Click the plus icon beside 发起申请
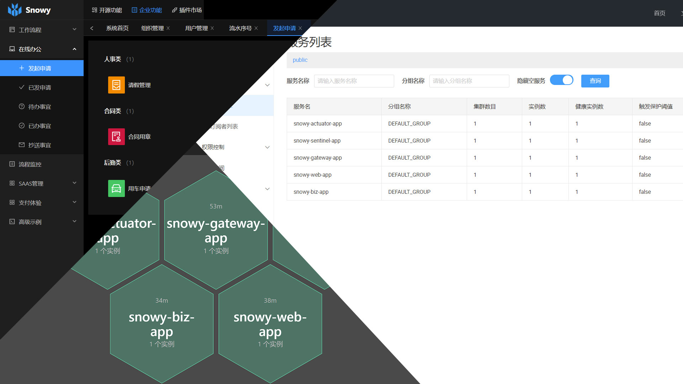Image resolution: width=683 pixels, height=384 pixels. click(x=22, y=68)
